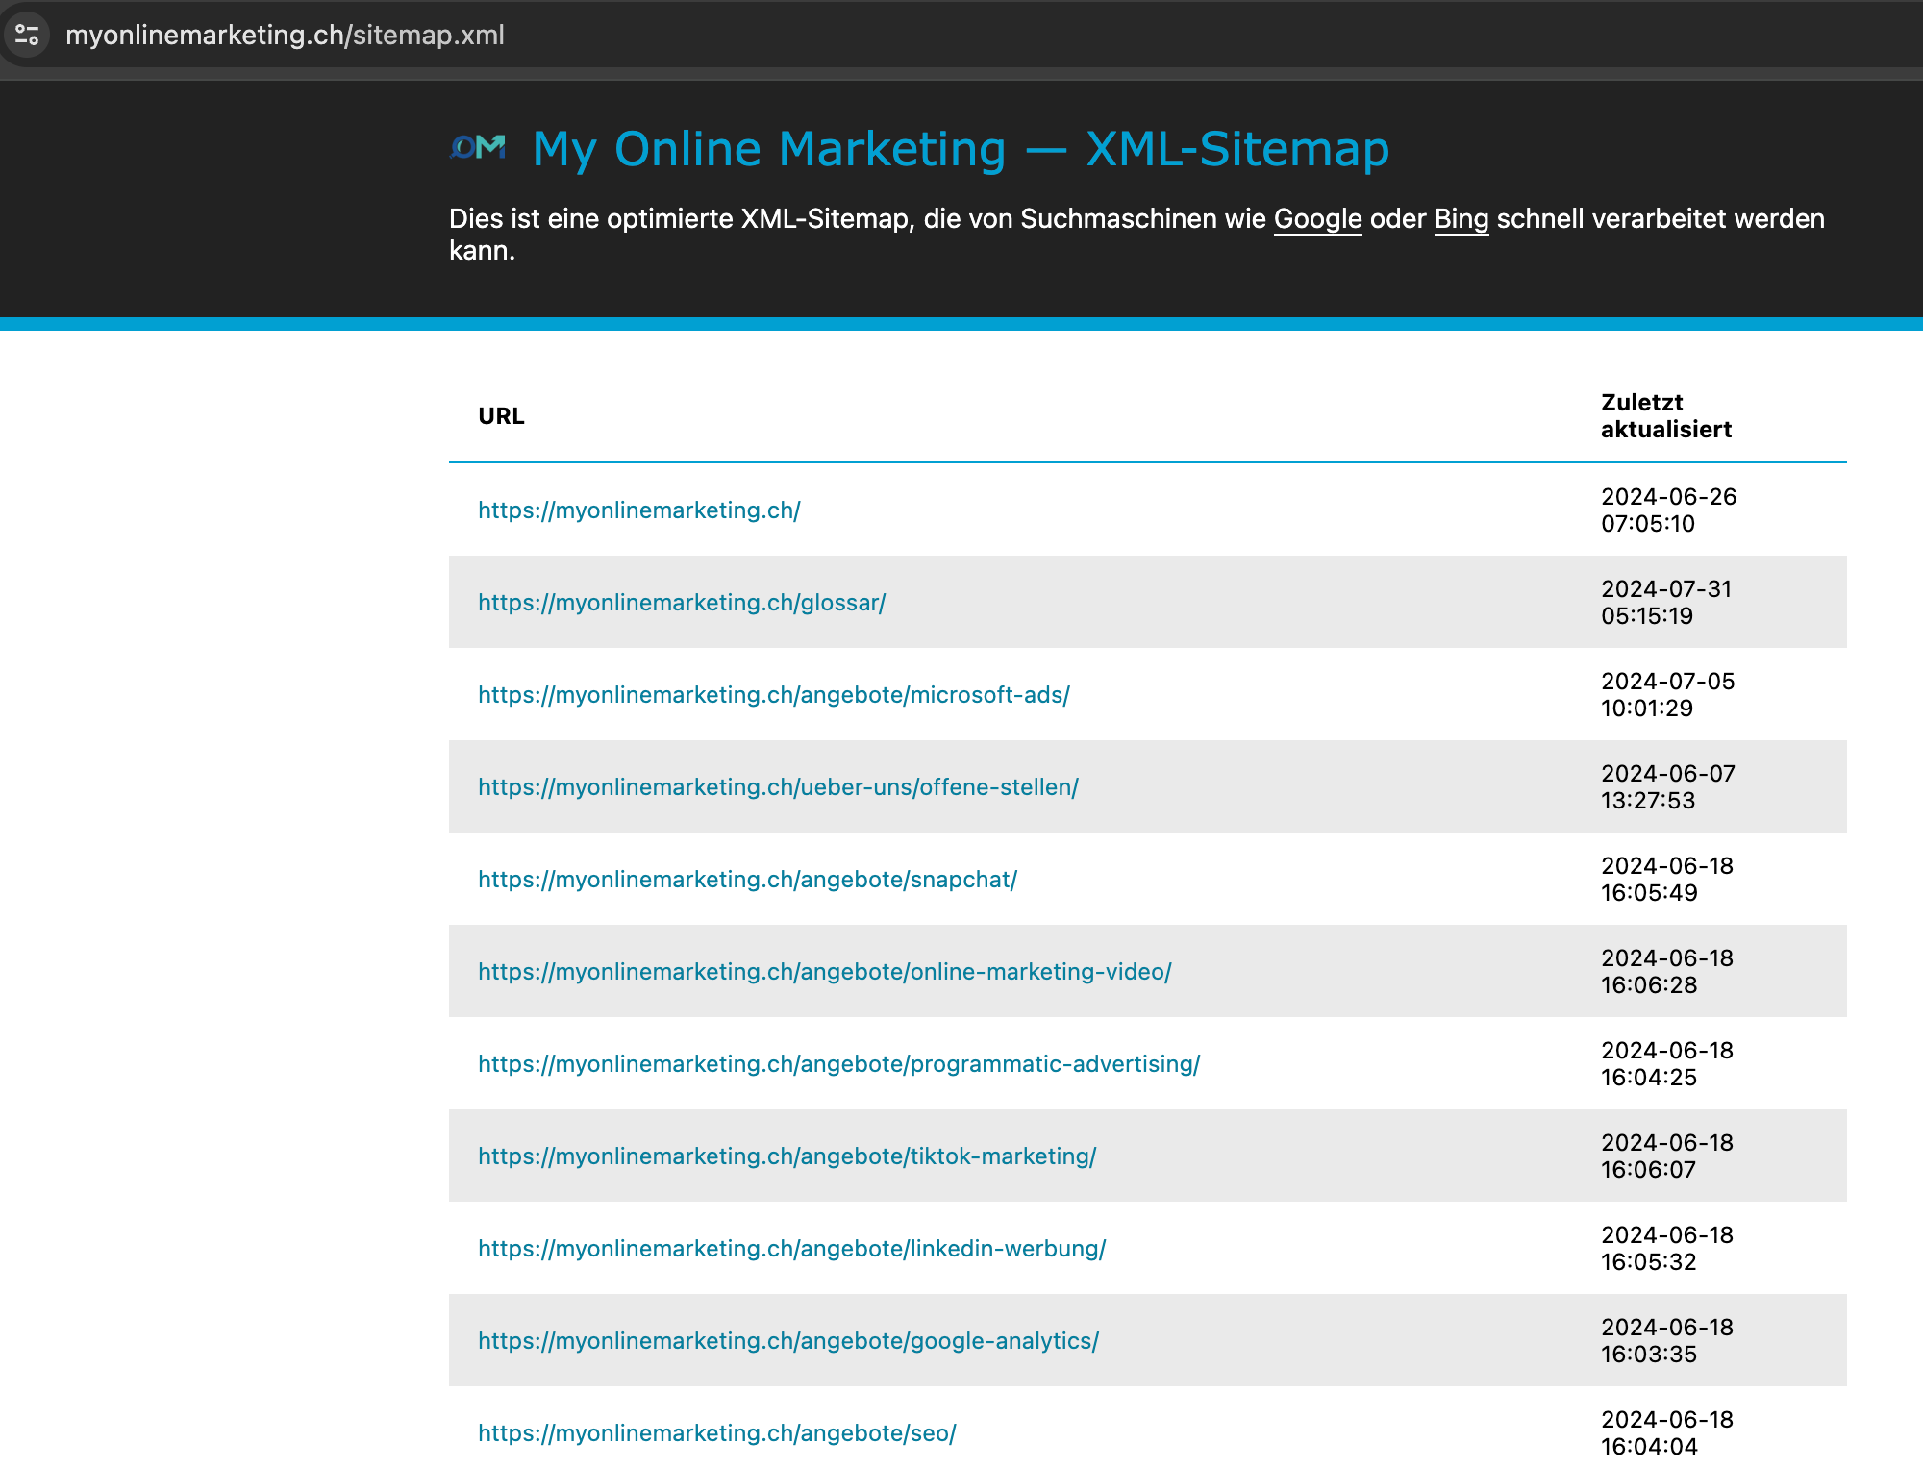
Task: Open the glossar page link
Action: (682, 603)
